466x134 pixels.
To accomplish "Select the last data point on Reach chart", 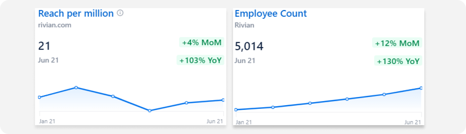I will point(223,100).
